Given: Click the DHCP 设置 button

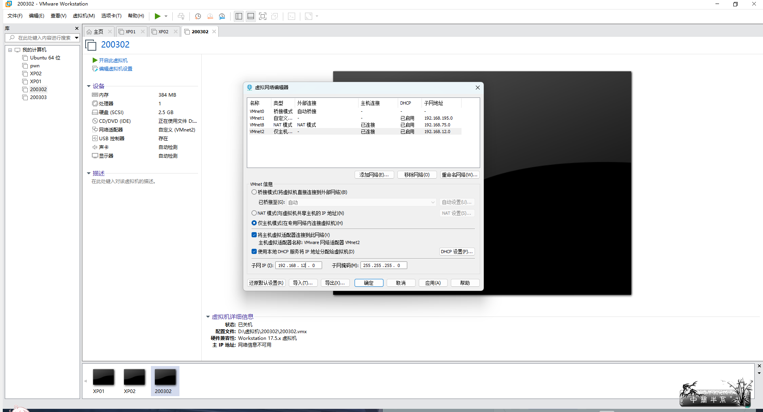Looking at the screenshot, I should [457, 252].
